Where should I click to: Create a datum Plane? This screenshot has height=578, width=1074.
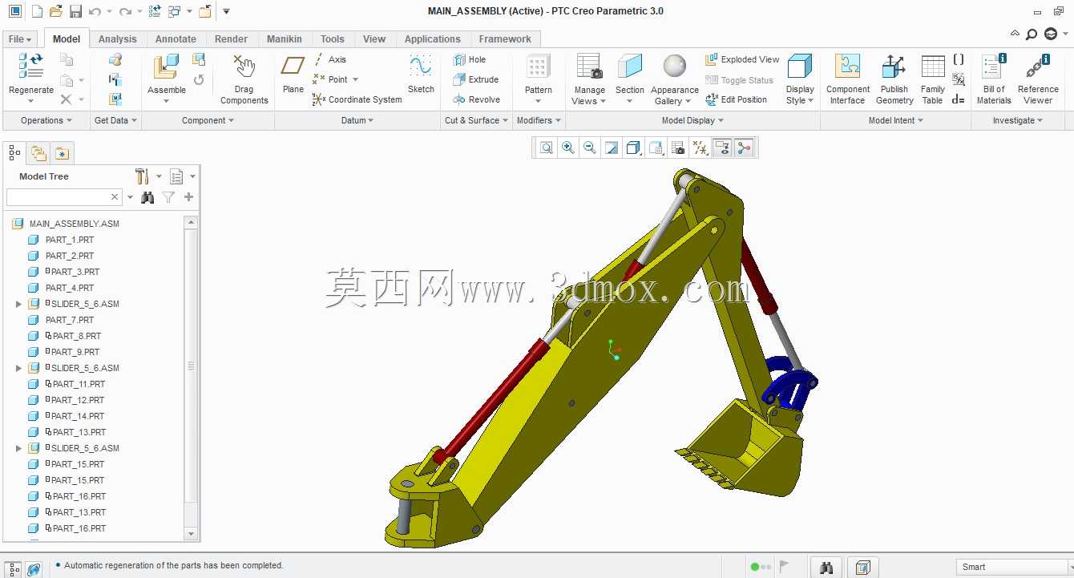[293, 74]
